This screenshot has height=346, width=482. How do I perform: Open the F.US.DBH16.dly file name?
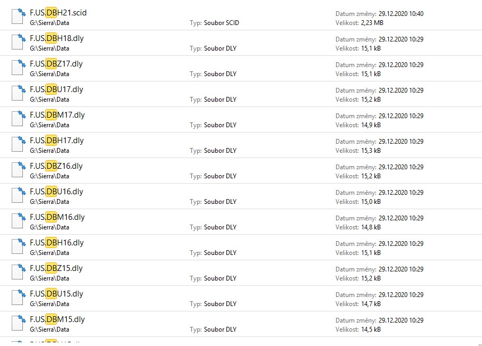56,243
